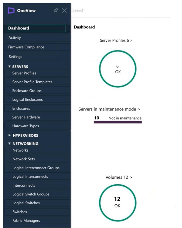The width and height of the screenshot is (182, 228).
Task: Collapse the SERVERS section triangle
Action: [9, 67]
